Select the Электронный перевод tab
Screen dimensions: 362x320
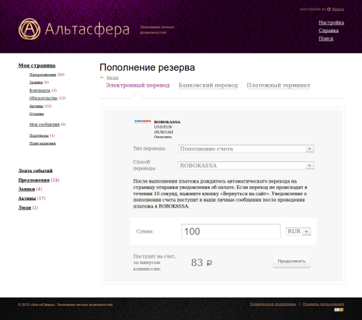click(138, 85)
